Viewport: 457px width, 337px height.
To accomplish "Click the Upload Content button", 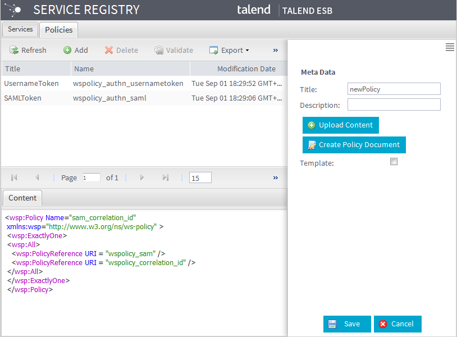I will (341, 125).
